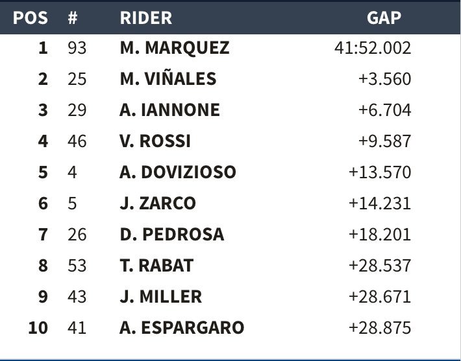Screen dimensions: 461x361
Task: Open rider M. VIÑALES entry
Action: click(168, 79)
